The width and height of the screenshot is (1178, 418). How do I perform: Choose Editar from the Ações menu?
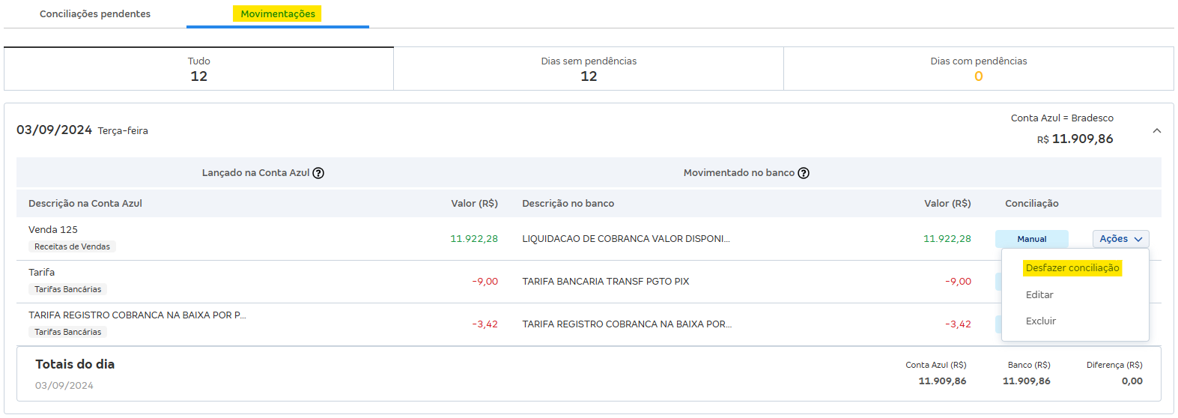(x=1039, y=295)
